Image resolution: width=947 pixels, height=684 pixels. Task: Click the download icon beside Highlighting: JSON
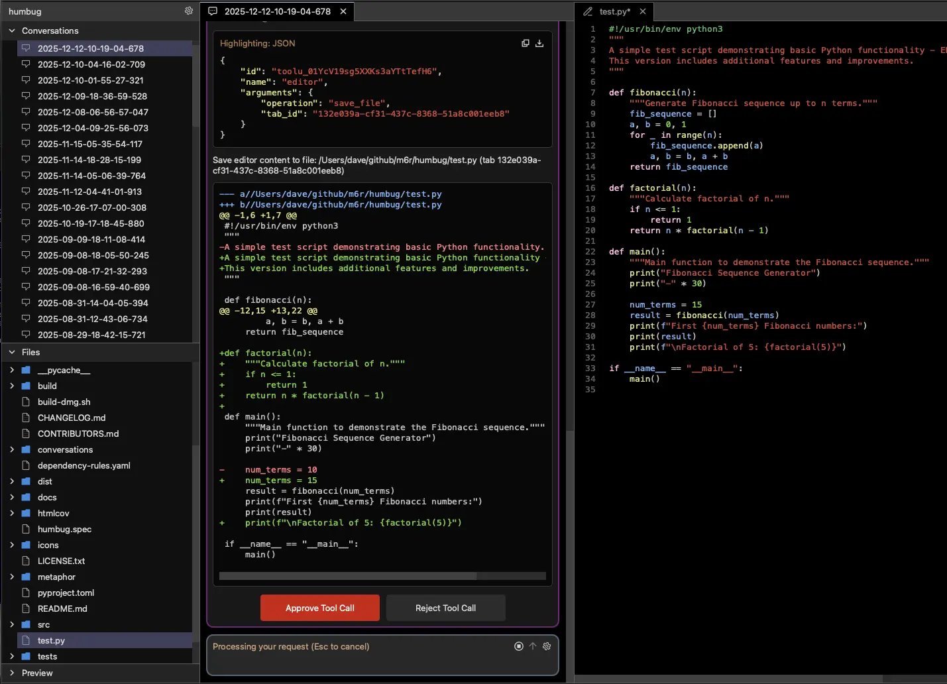[x=539, y=43]
